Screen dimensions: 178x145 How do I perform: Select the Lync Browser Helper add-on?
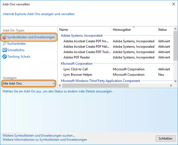[78, 75]
